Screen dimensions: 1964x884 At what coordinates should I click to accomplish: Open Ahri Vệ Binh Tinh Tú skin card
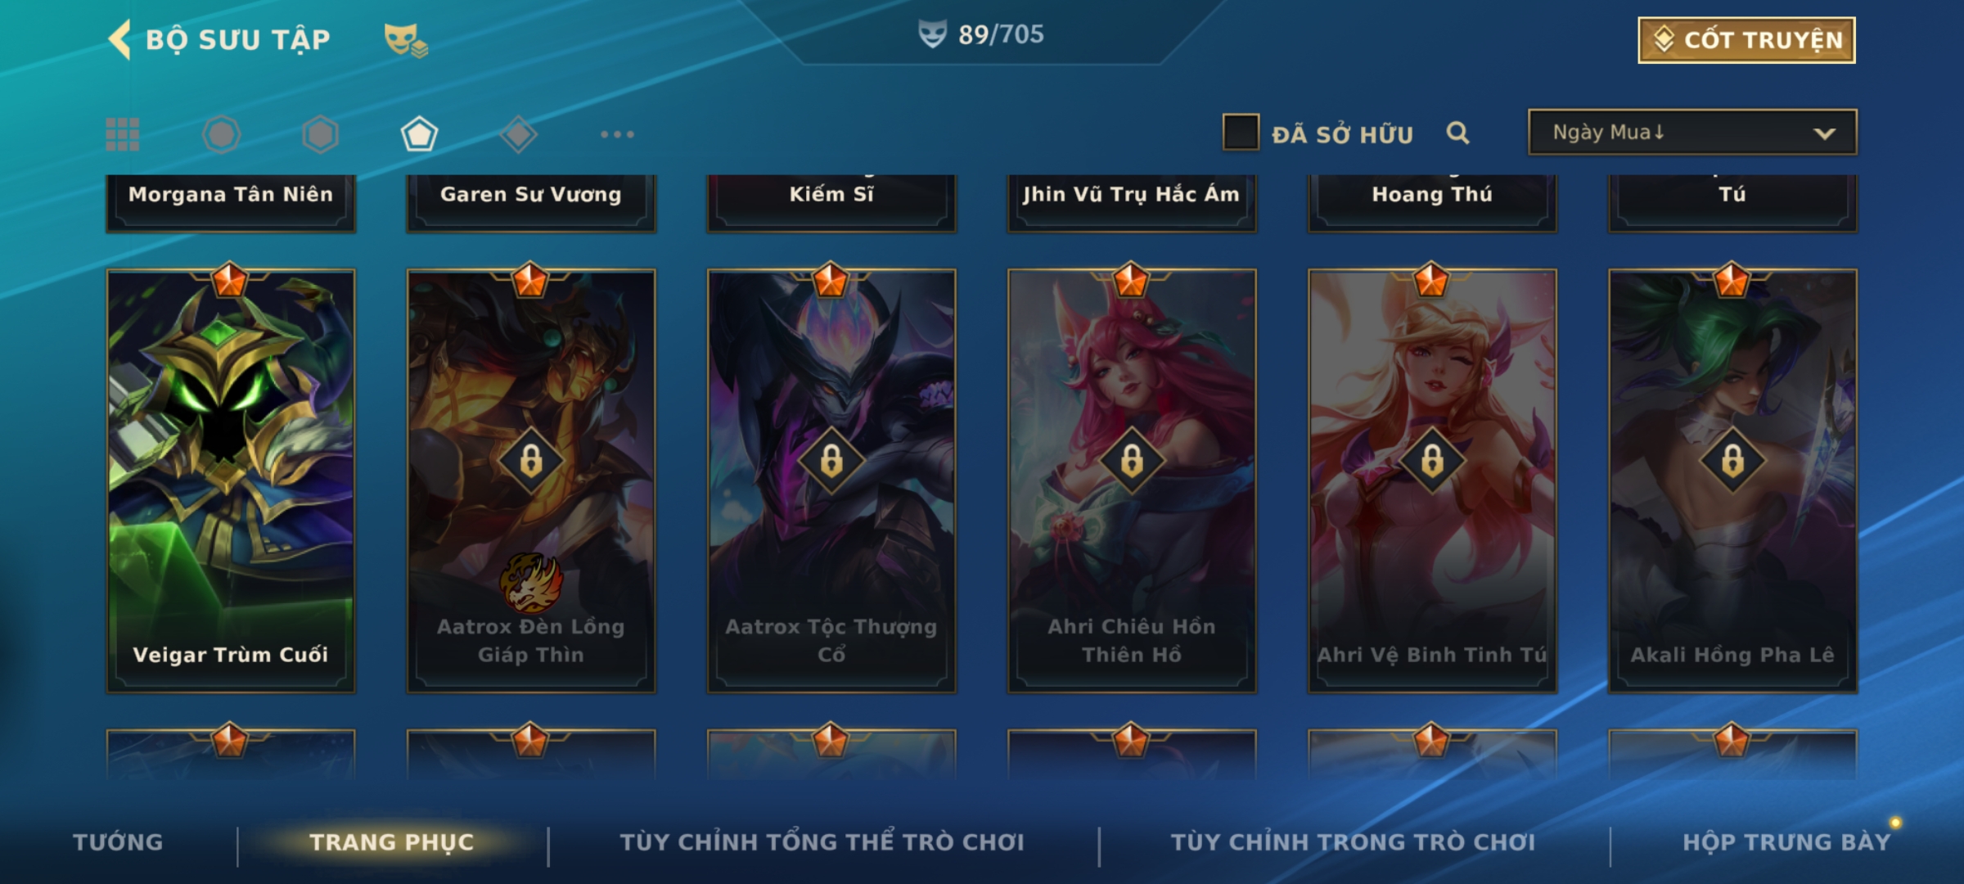click(1432, 480)
